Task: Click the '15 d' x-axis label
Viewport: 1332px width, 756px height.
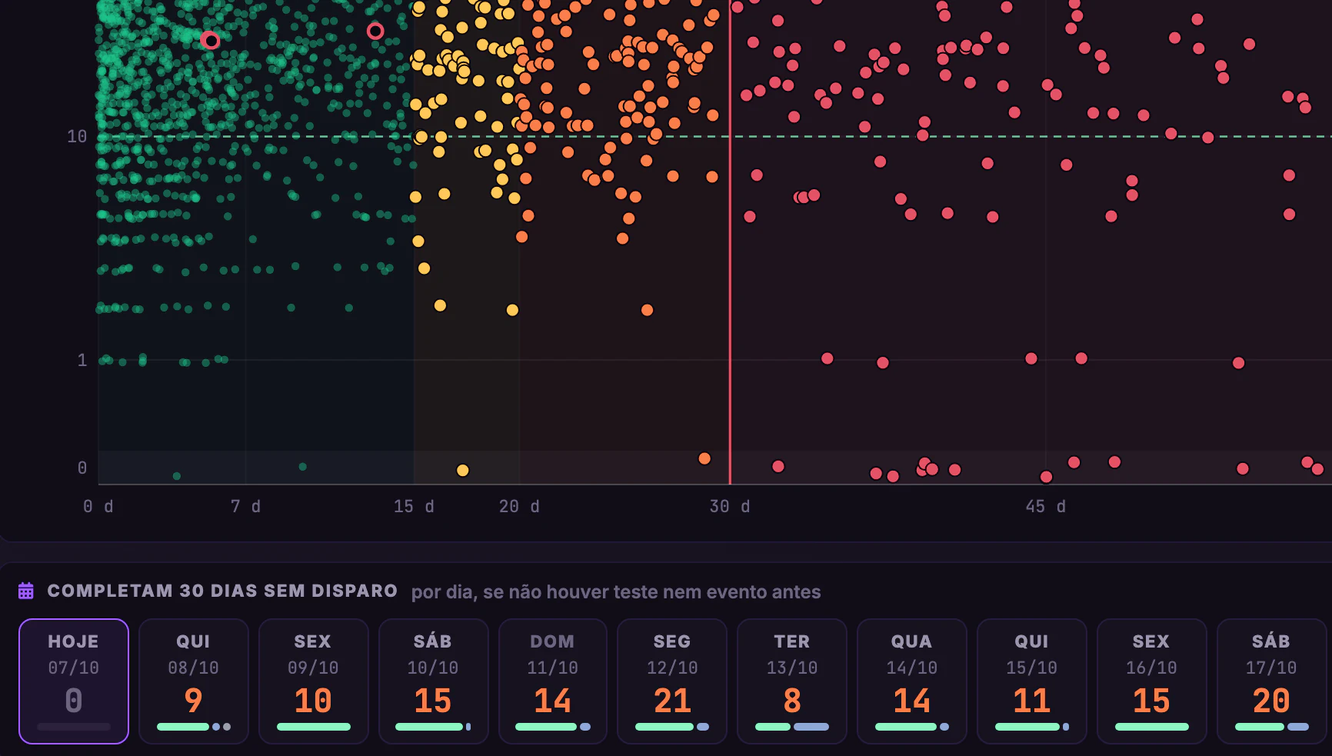Action: point(414,506)
